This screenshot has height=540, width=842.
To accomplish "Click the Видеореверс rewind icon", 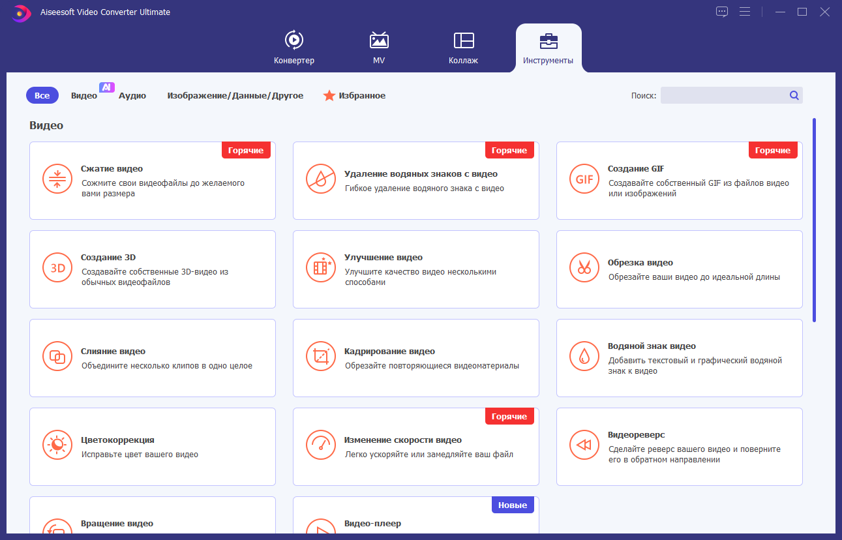I will tap(585, 445).
